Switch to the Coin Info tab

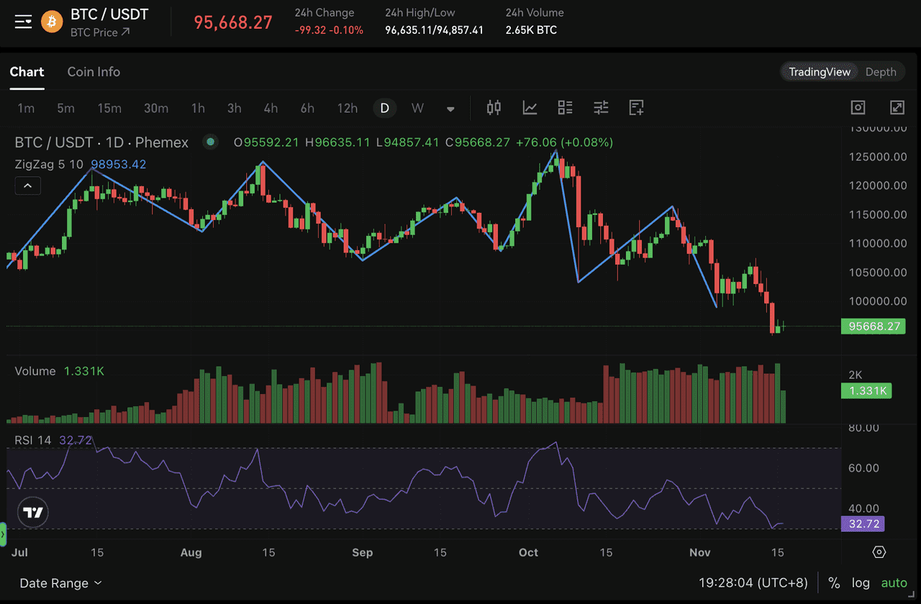pos(94,72)
